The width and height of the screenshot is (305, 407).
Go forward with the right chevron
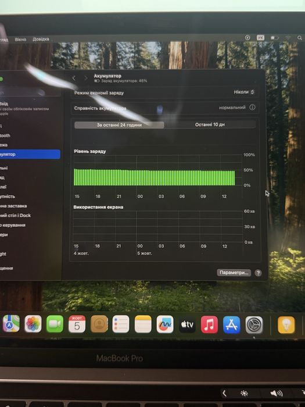[x=85, y=78]
